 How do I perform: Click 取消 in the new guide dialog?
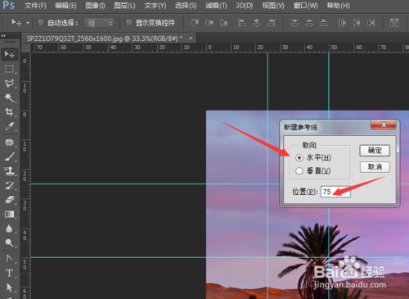(x=375, y=167)
